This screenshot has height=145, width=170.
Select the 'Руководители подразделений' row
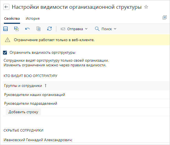(x=31, y=103)
